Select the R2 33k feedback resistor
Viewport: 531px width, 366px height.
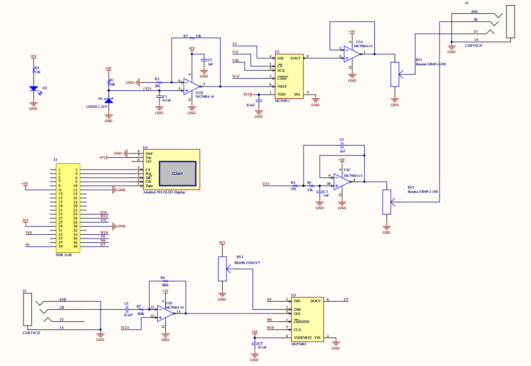click(190, 38)
